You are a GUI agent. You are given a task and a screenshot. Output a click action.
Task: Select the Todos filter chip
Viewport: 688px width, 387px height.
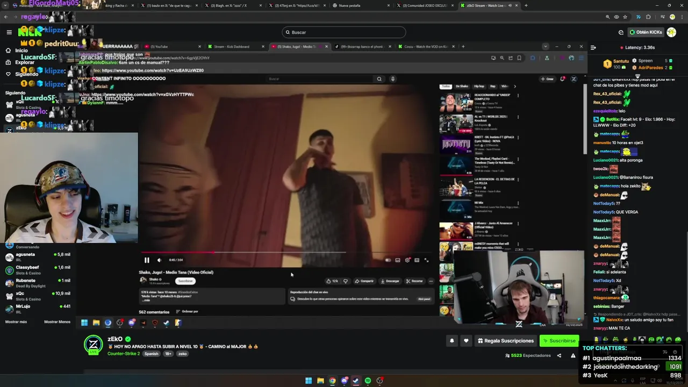pos(446,86)
